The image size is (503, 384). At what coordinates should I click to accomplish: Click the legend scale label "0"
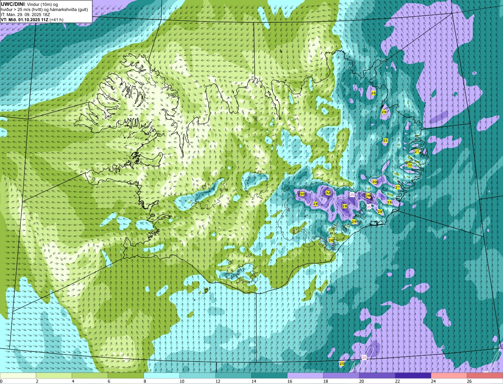pos(1,381)
